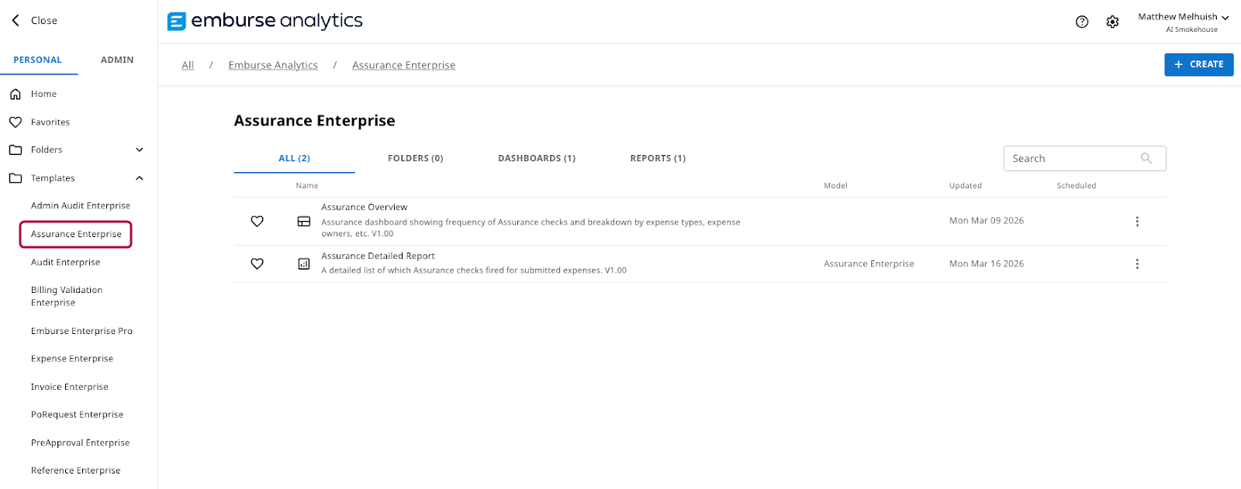This screenshot has width=1241, height=489.
Task: Click the CREATE button
Action: coord(1198,64)
